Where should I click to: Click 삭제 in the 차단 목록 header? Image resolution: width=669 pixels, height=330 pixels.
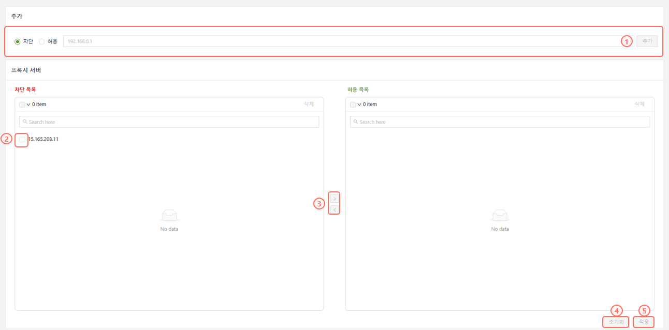(x=309, y=104)
